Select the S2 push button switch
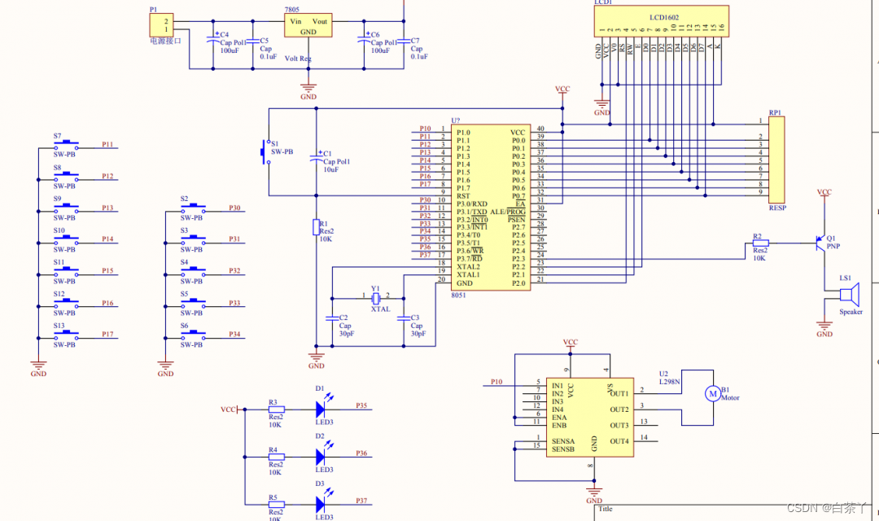 coord(194,208)
